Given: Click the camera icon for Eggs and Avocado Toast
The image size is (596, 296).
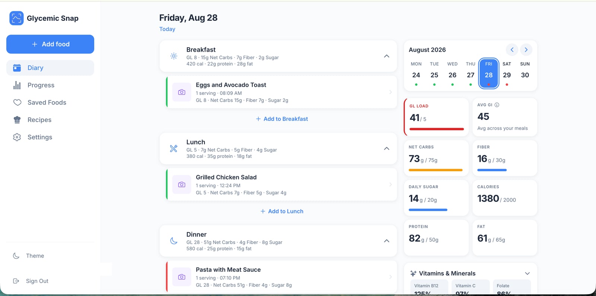Looking at the screenshot, I should click(x=182, y=92).
